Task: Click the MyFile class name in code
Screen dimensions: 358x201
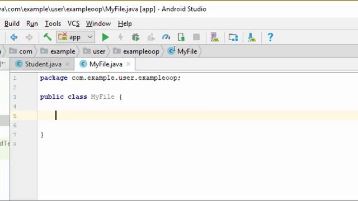Action: 102,97
